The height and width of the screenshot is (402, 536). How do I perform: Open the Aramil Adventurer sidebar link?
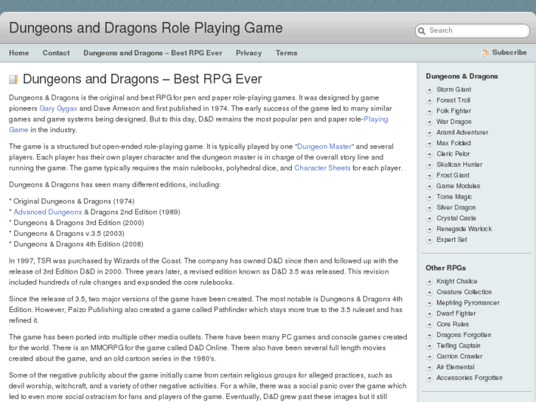tap(462, 133)
